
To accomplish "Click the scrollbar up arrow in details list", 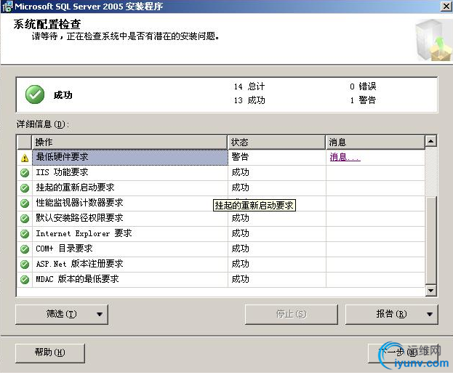I will (x=430, y=141).
